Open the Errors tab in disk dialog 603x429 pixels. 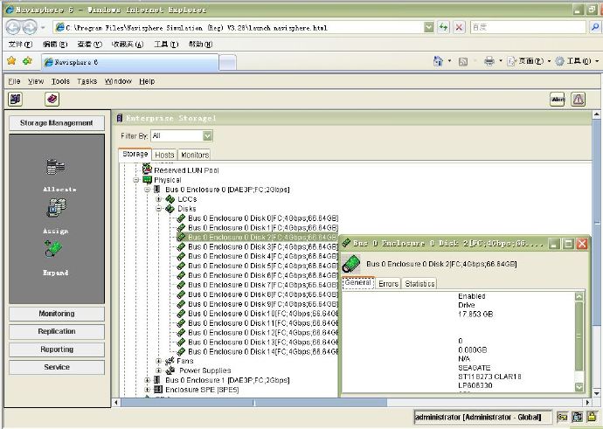(x=388, y=283)
